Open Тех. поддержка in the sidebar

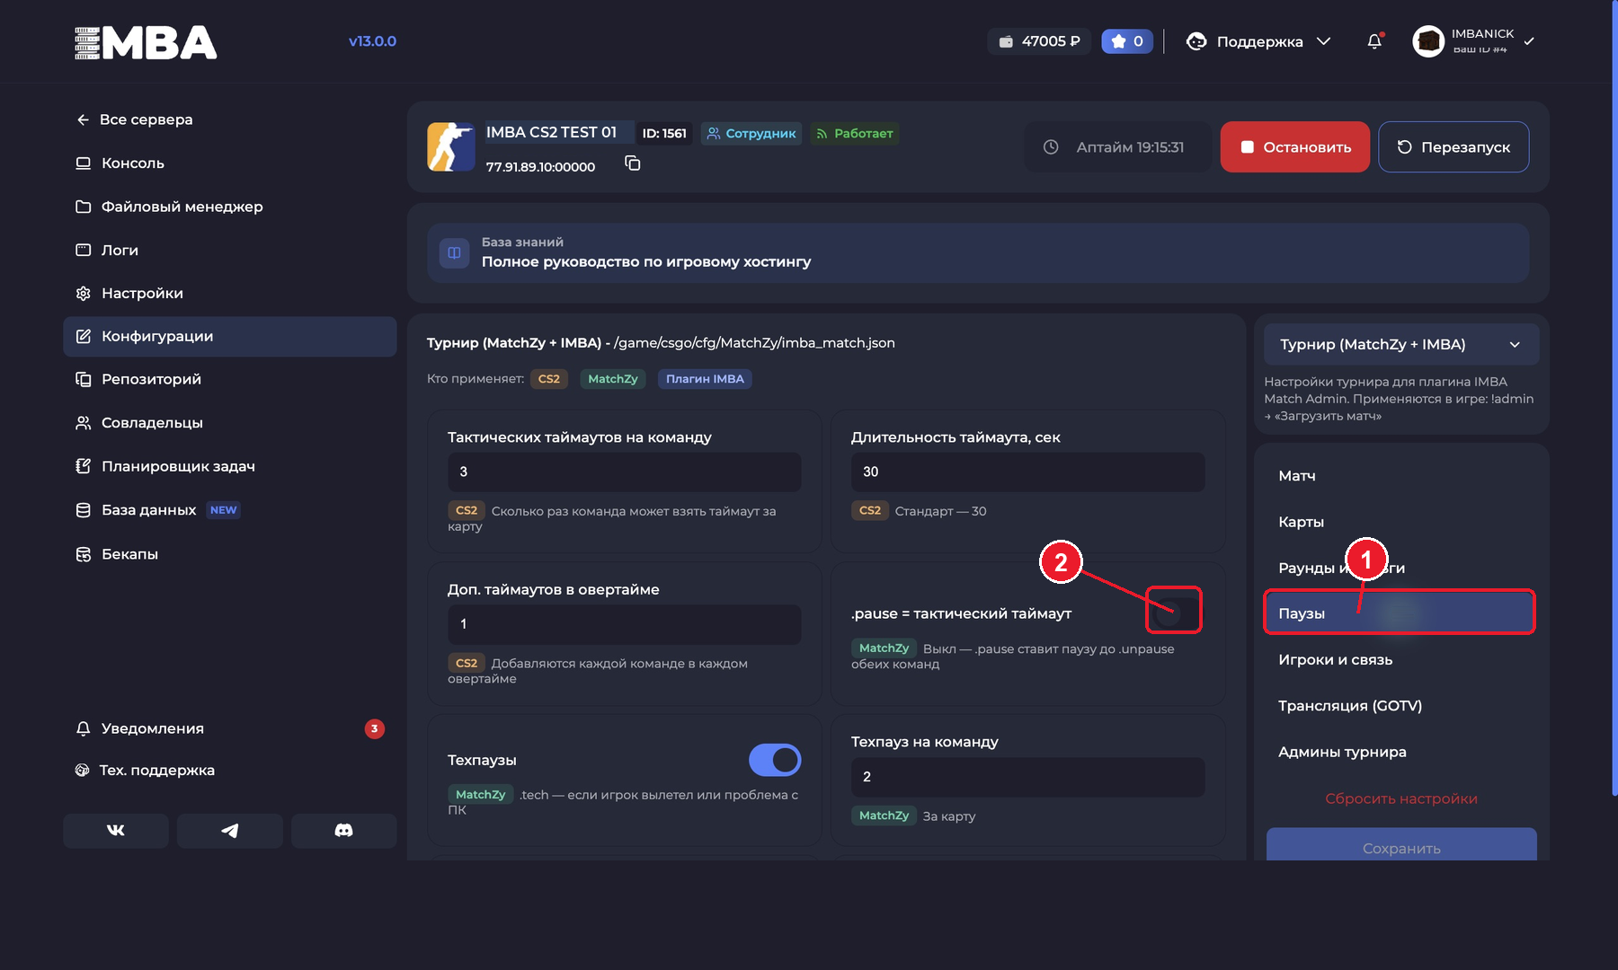pyautogui.click(x=229, y=771)
